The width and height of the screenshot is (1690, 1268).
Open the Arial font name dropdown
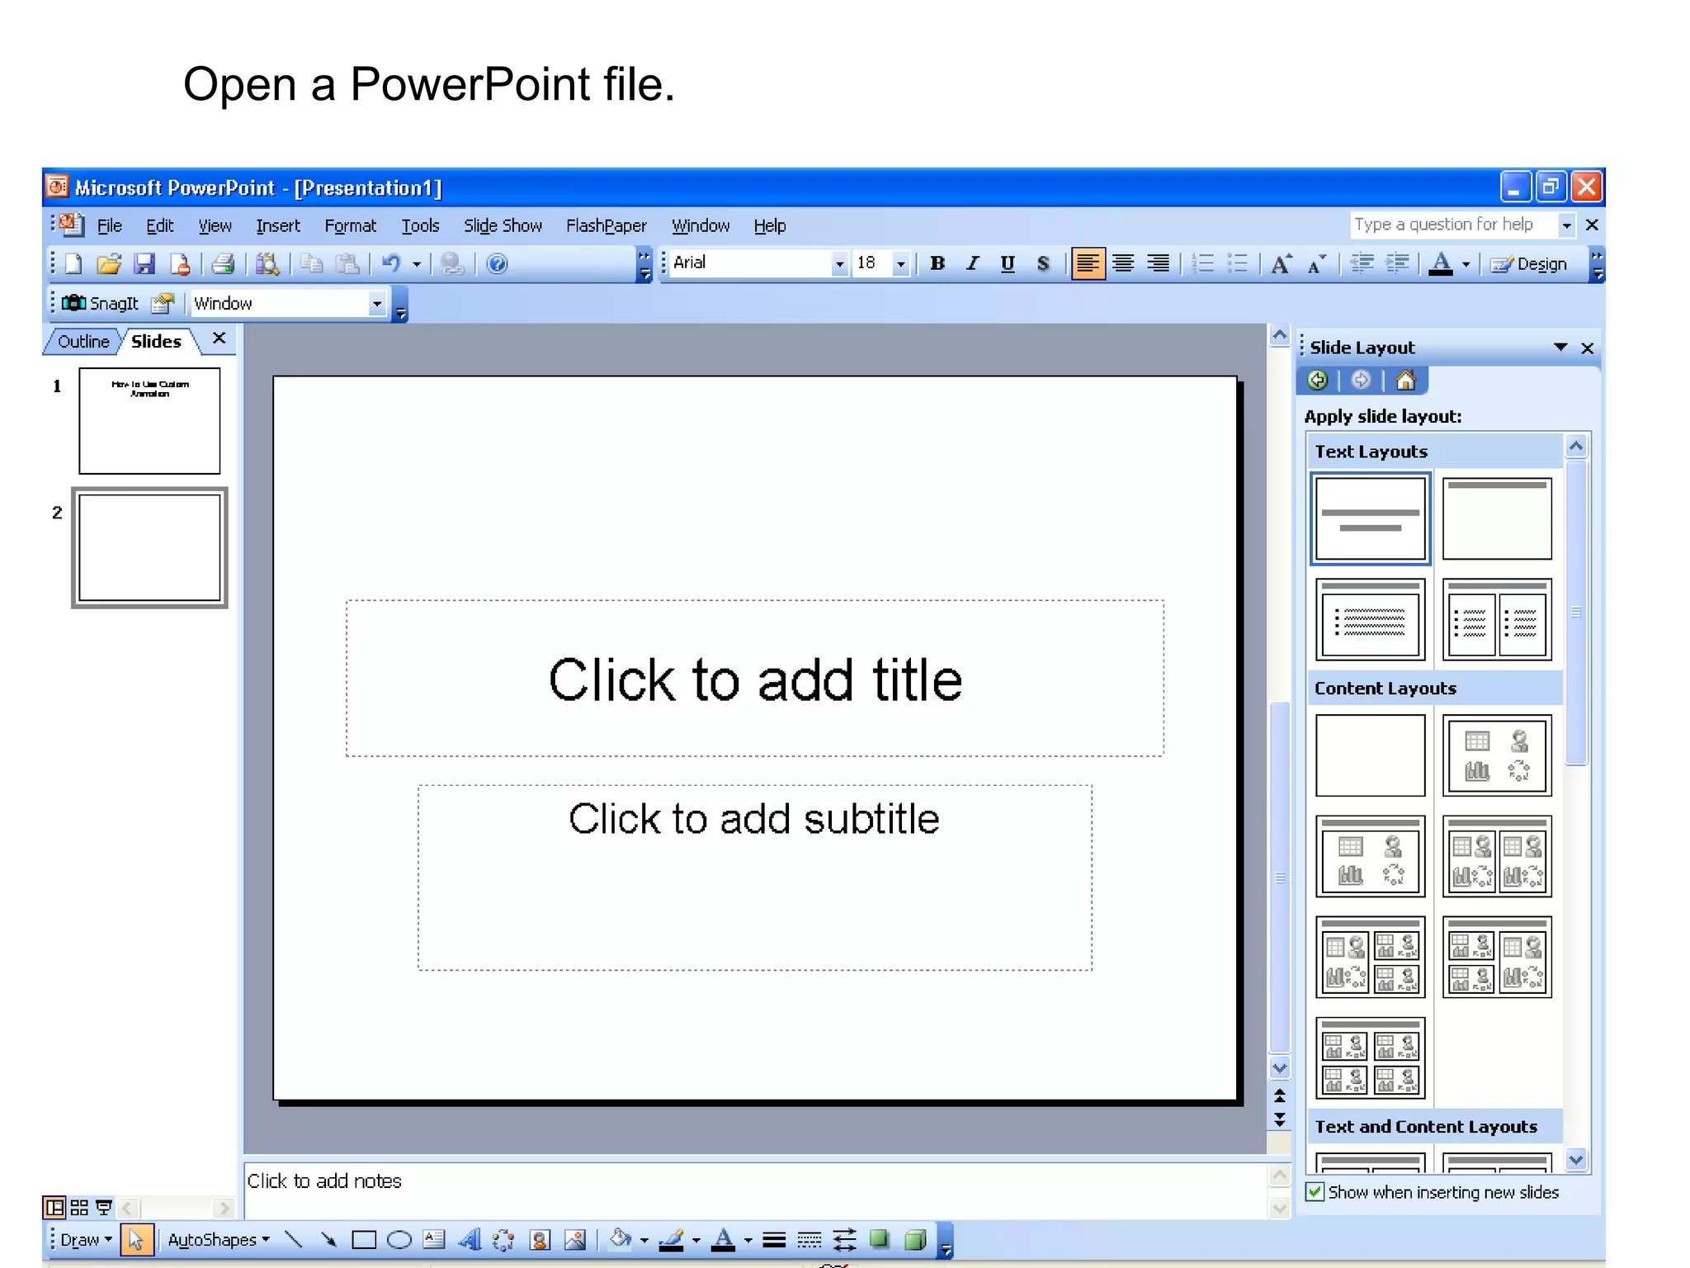click(x=839, y=264)
